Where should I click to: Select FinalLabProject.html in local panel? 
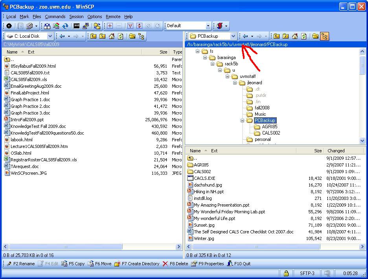click(30, 93)
